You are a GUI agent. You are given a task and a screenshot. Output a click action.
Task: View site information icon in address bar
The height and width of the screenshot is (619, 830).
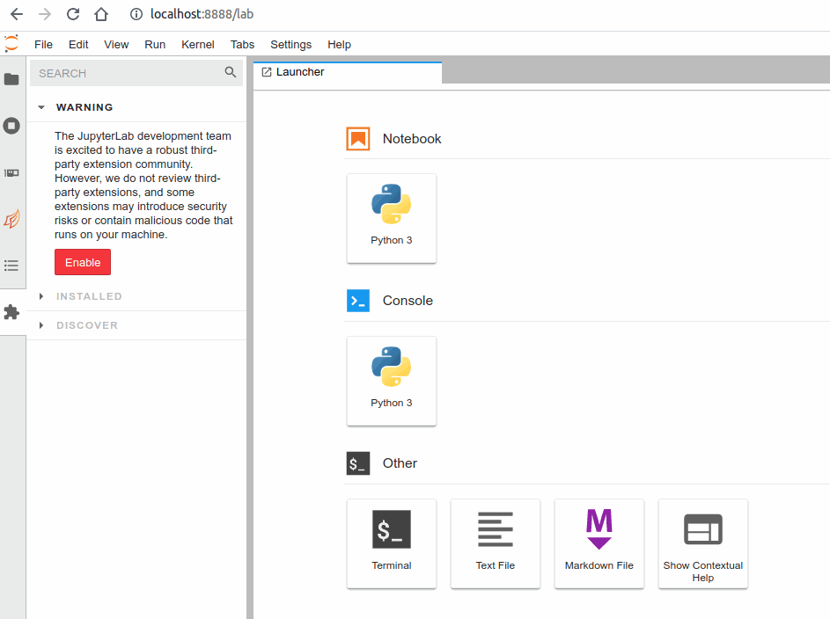pos(136,14)
